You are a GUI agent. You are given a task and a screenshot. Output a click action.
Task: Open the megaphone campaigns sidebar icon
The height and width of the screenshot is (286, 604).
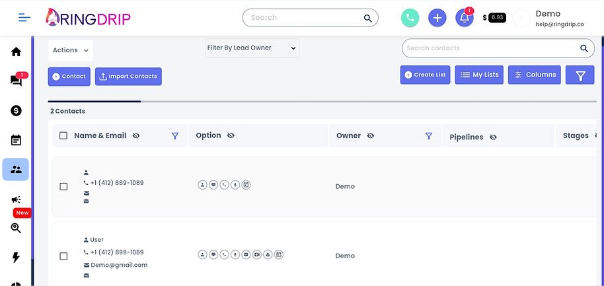coord(16,199)
